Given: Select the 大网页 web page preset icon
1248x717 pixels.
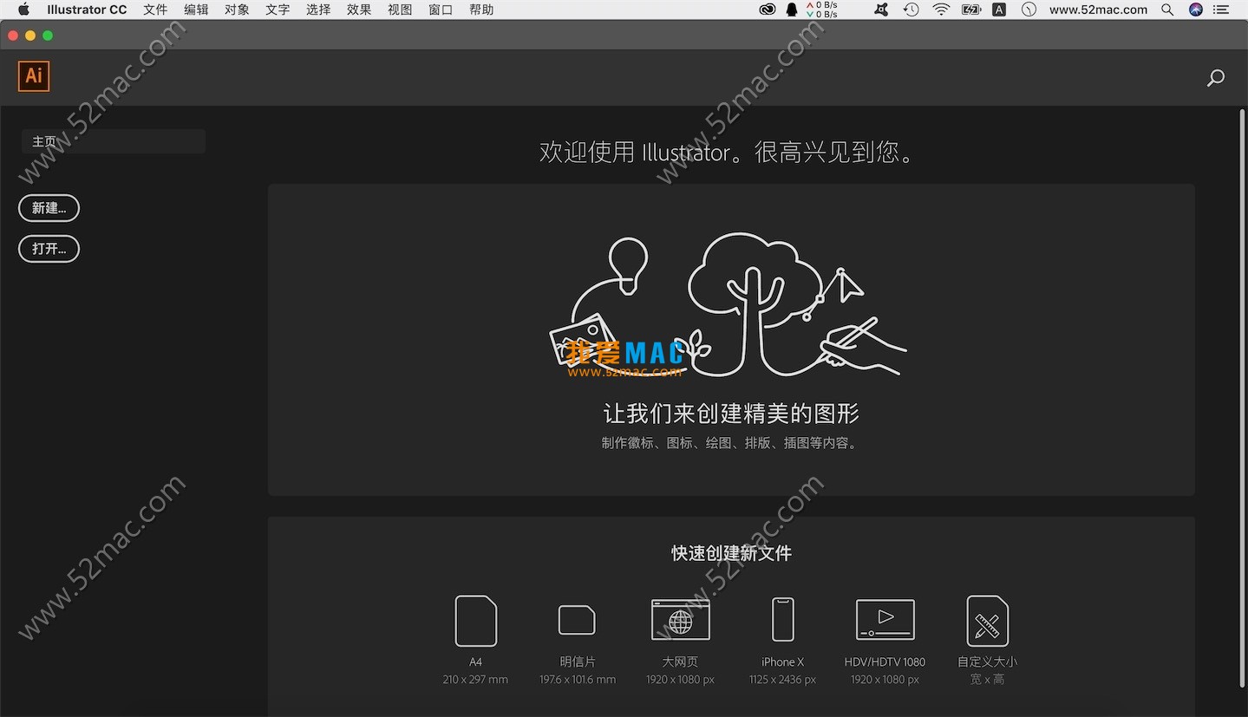Looking at the screenshot, I should coord(681,620).
